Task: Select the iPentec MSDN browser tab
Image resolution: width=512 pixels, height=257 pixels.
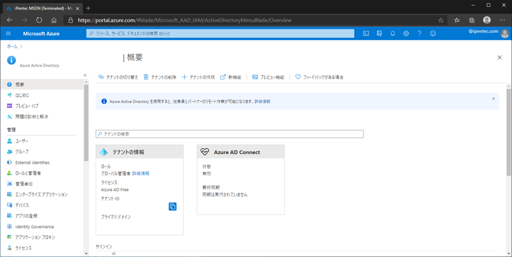Action: coord(42,8)
